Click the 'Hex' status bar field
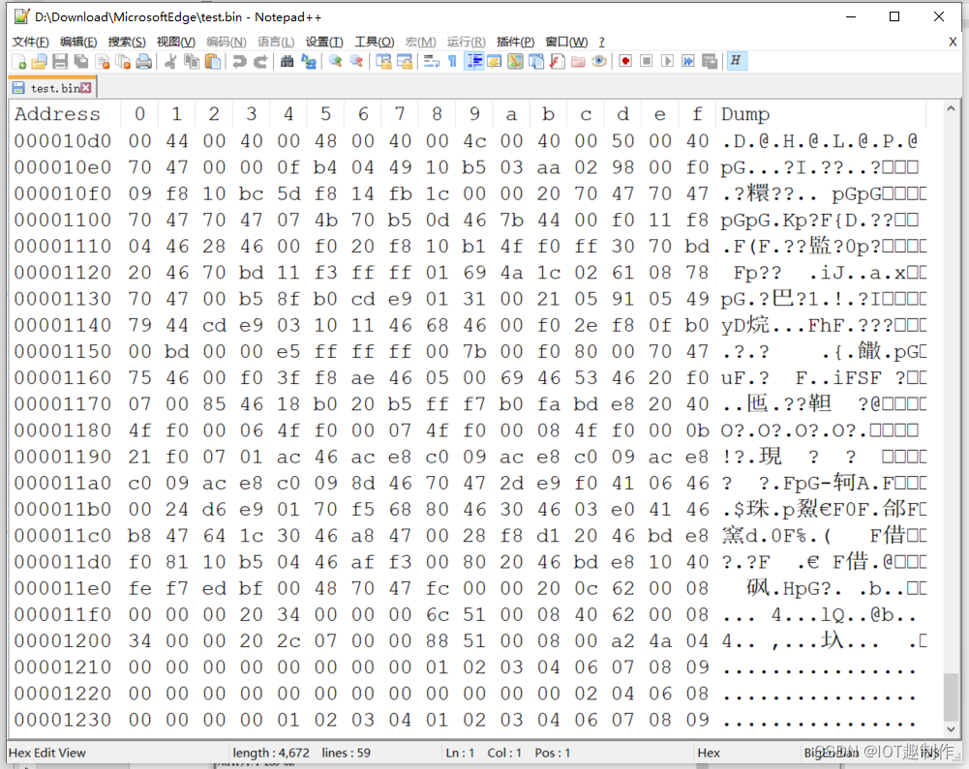This screenshot has width=969, height=769. point(709,753)
